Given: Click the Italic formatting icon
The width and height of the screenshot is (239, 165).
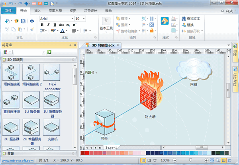Looking at the screenshot, I should click(48, 25).
